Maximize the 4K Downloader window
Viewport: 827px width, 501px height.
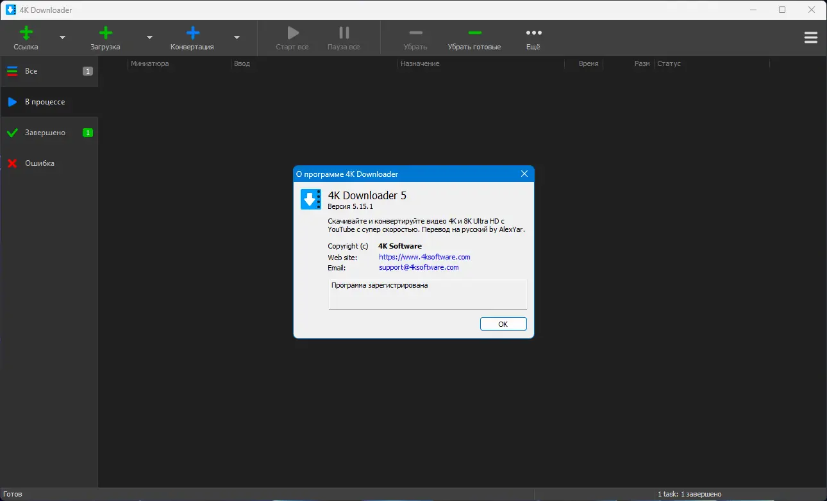tap(782, 10)
